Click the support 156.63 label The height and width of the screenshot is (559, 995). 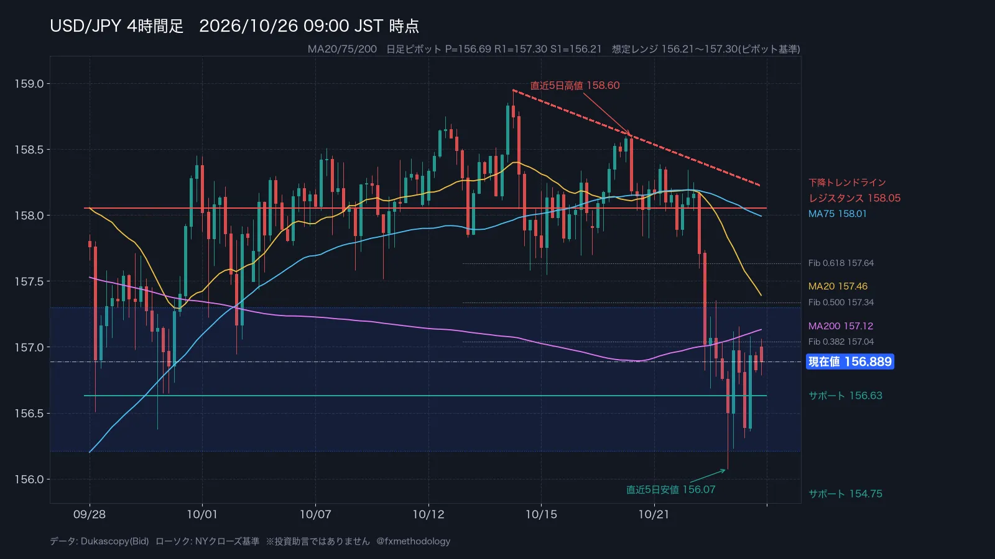845,396
